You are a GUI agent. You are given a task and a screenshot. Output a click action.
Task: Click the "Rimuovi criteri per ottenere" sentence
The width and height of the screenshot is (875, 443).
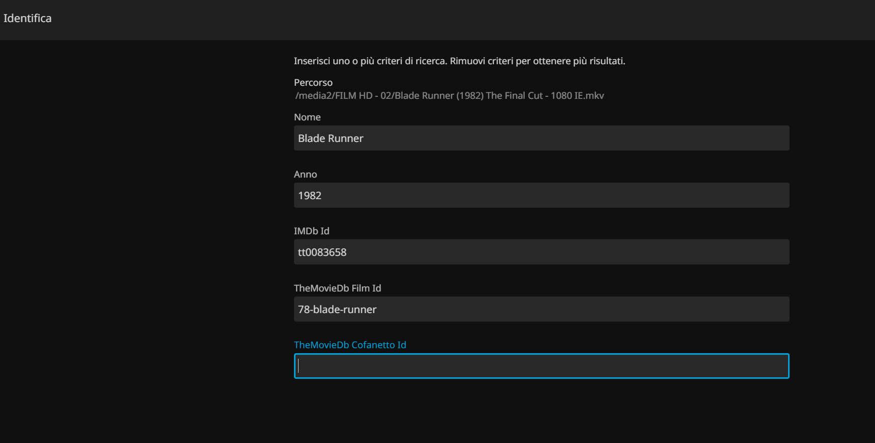[x=537, y=61]
